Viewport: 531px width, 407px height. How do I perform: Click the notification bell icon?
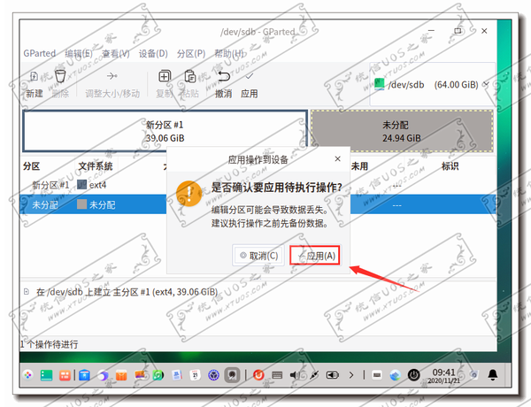[x=493, y=375]
